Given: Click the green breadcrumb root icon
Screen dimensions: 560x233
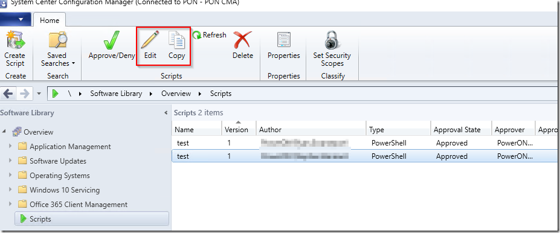Looking at the screenshot, I should [x=56, y=94].
